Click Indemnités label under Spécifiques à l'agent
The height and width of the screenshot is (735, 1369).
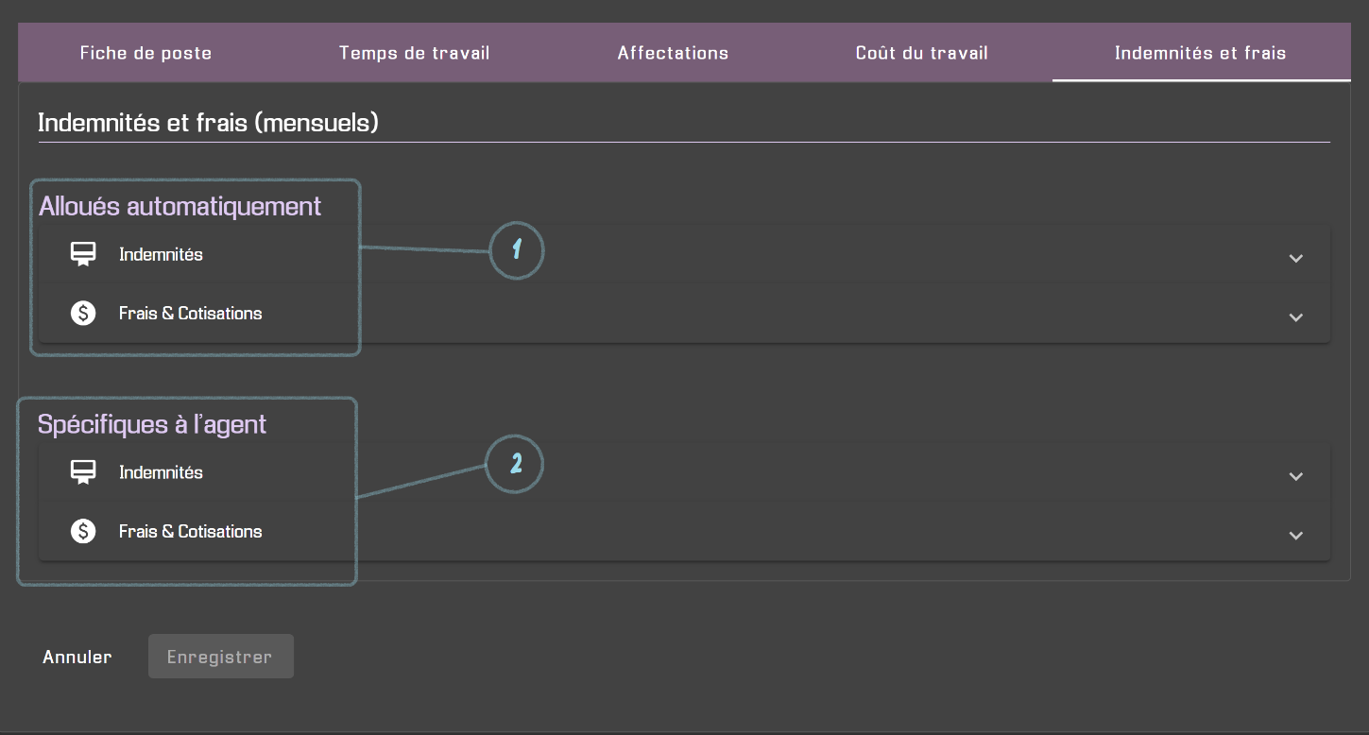coord(161,472)
